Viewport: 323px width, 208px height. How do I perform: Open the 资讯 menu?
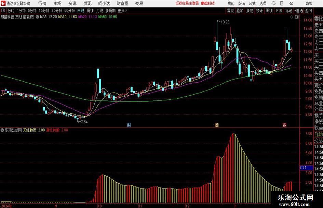pos(72,3)
